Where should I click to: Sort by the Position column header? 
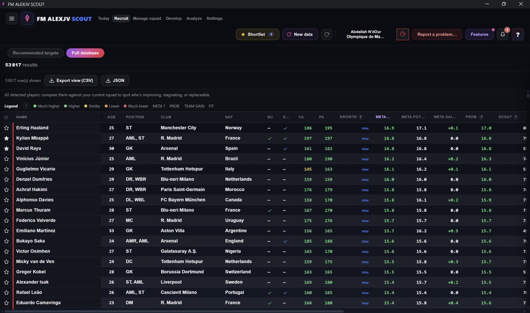click(x=135, y=117)
